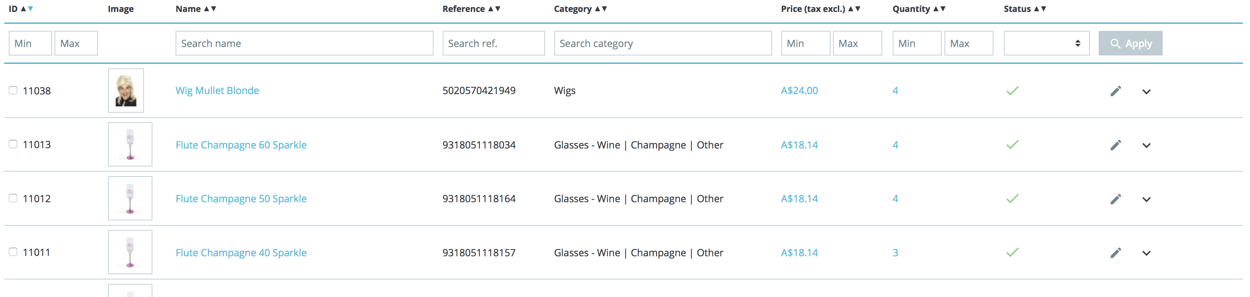Open the Status filter dropdown
1250x297 pixels.
coord(1046,44)
